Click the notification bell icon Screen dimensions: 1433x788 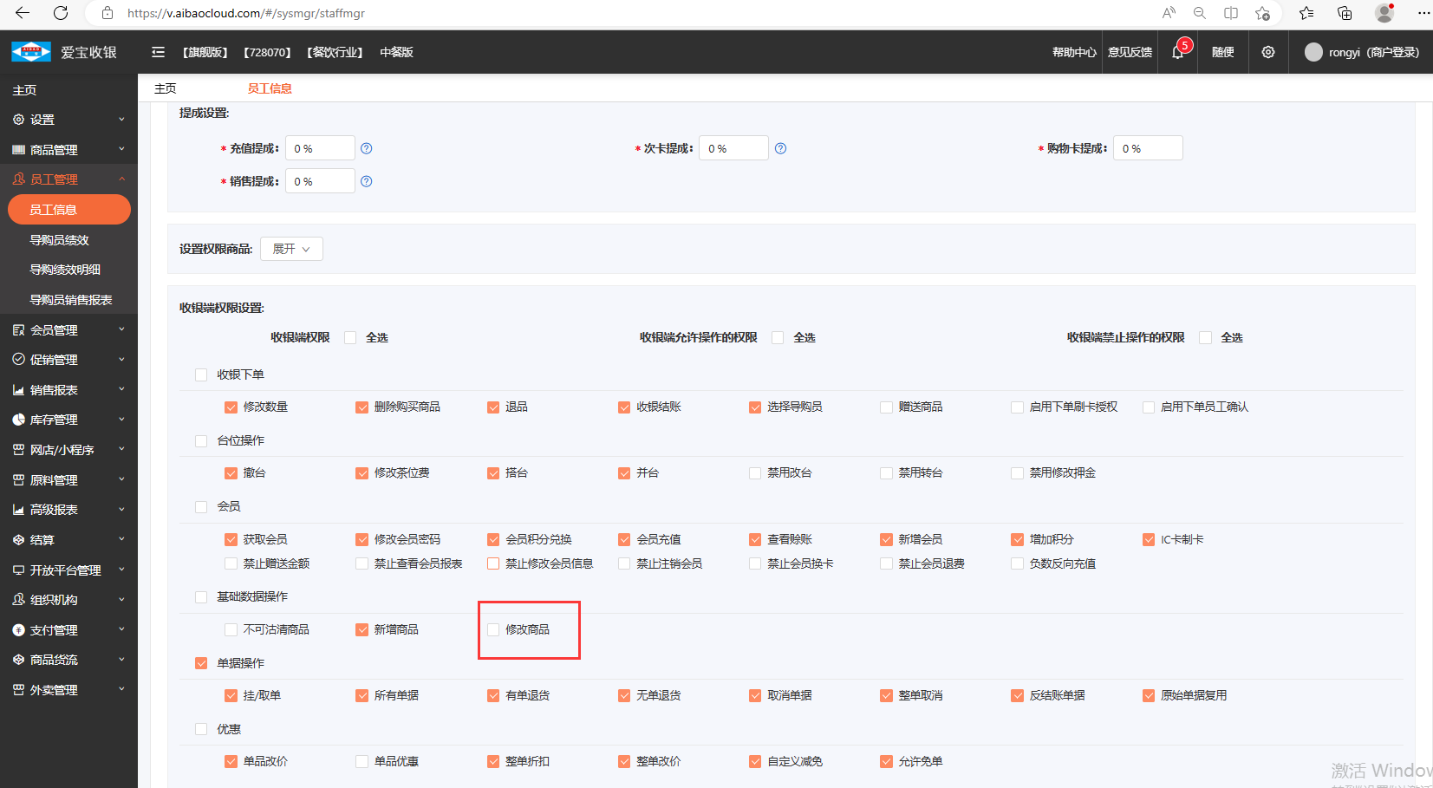[x=1177, y=53]
